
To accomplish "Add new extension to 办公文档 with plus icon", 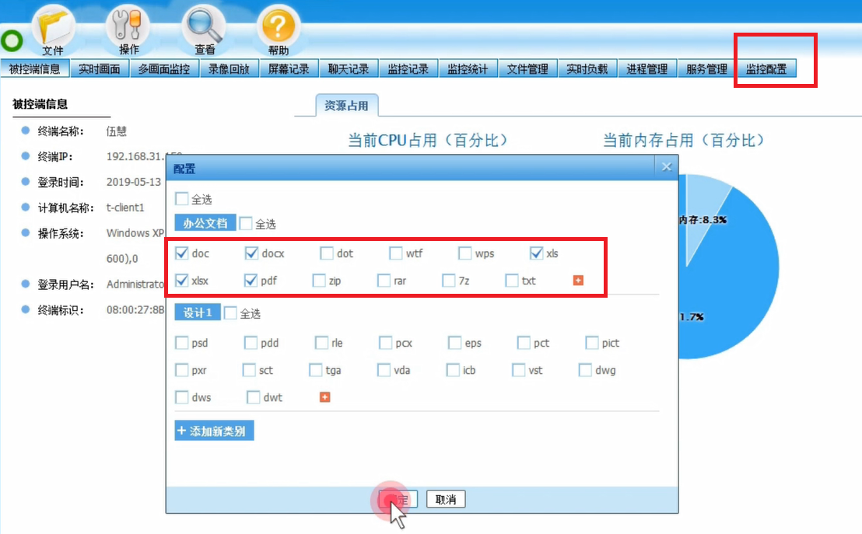I will 578,280.
